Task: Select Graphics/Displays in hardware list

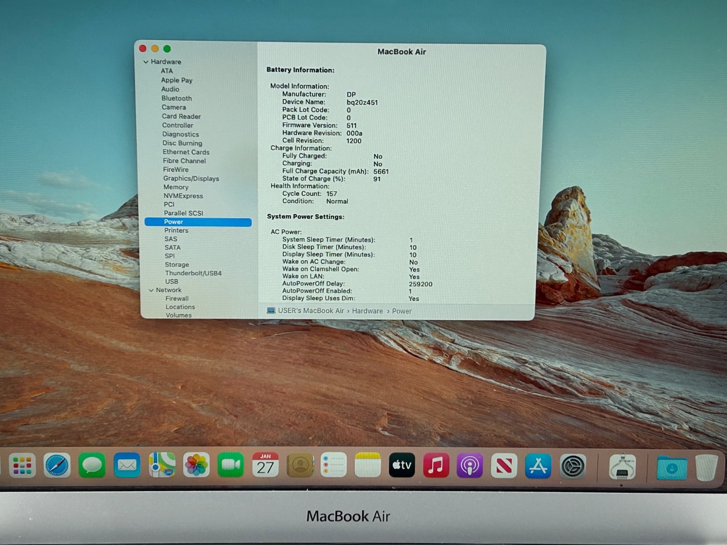Action: 191,178
